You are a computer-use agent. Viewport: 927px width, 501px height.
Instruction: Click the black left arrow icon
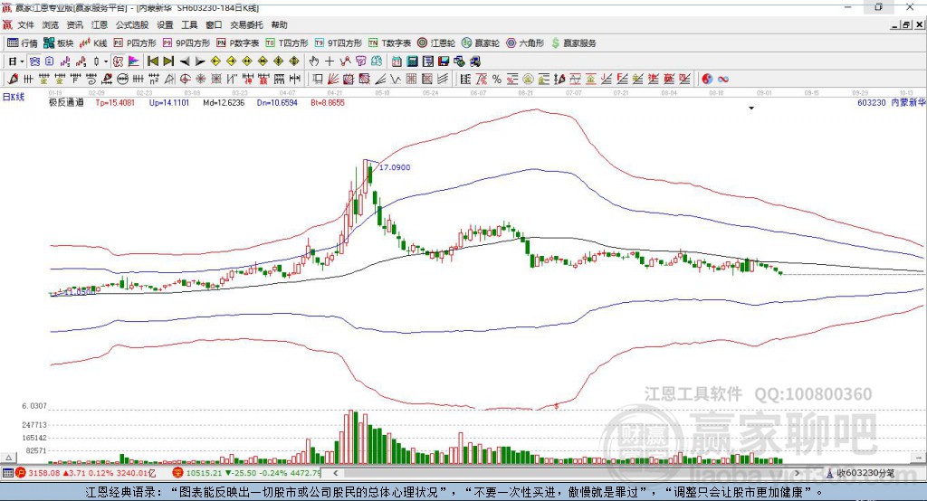point(185,61)
